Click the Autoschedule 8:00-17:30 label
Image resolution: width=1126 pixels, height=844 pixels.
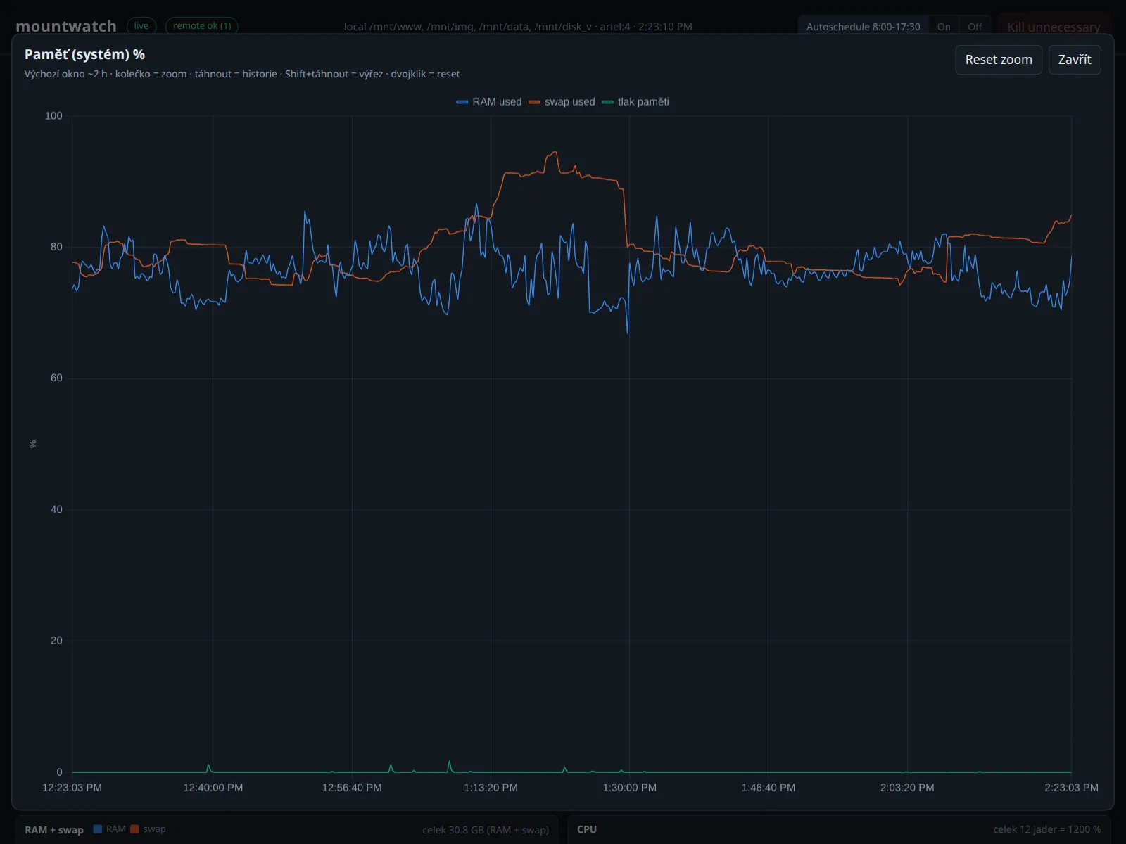pyautogui.click(x=863, y=27)
